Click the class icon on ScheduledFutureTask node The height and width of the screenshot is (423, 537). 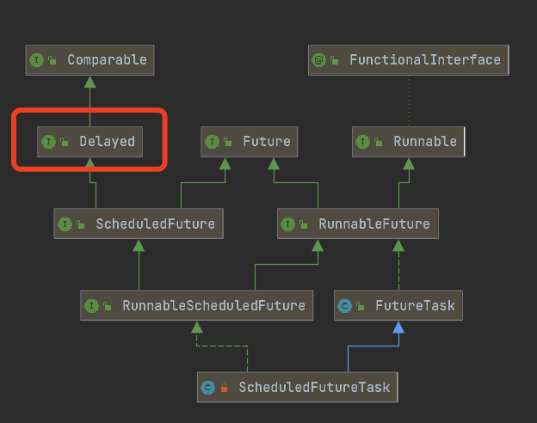[x=208, y=388]
